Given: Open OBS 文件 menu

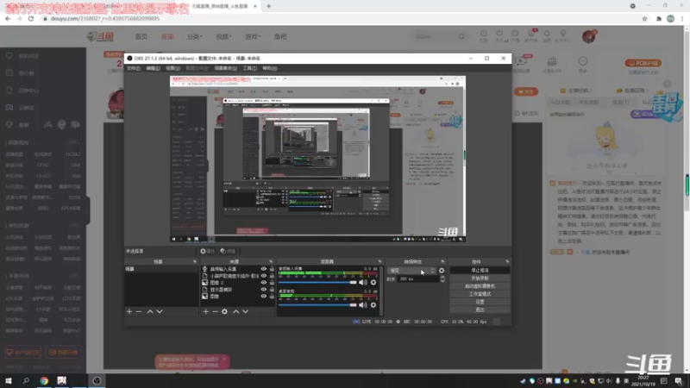Looking at the screenshot, I should coord(134,68).
